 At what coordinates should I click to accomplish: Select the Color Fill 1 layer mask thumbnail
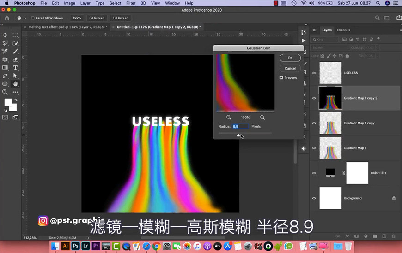(357, 173)
